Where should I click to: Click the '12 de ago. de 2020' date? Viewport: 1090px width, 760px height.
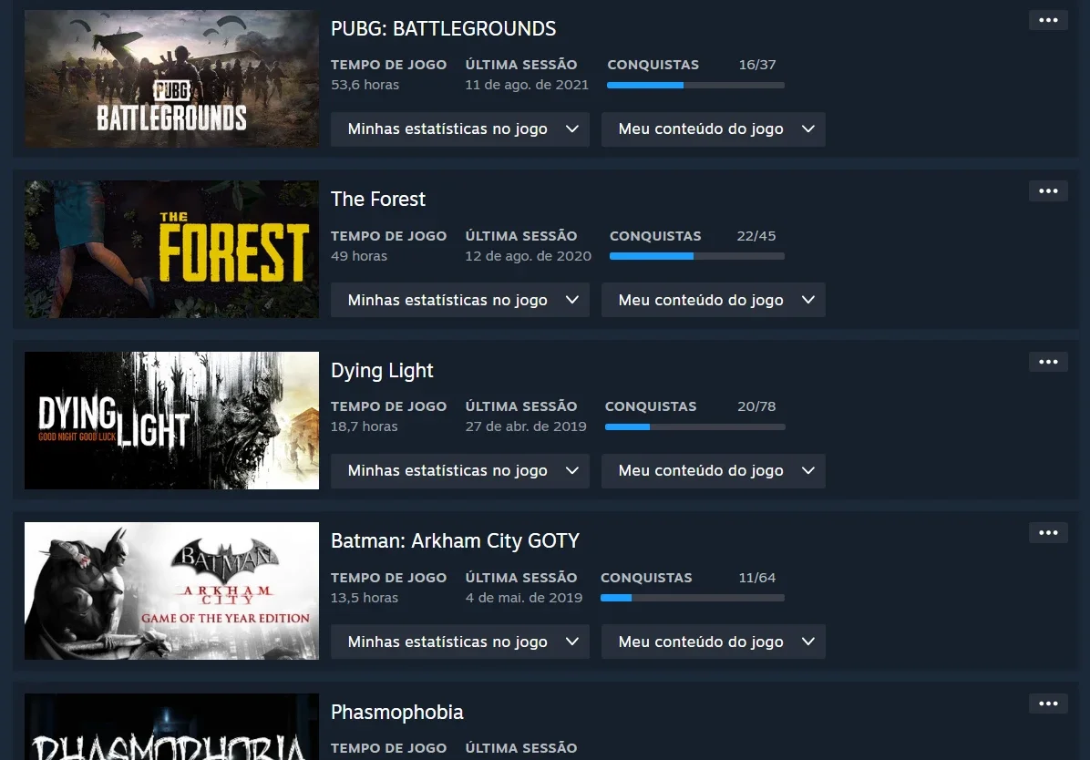click(529, 256)
